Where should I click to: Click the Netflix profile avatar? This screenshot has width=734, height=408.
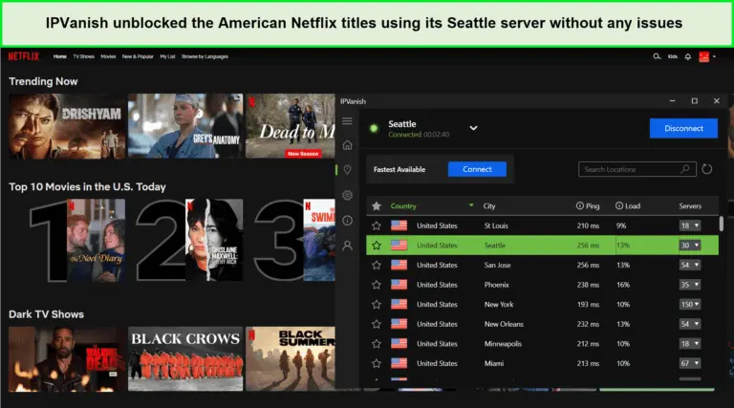point(704,56)
